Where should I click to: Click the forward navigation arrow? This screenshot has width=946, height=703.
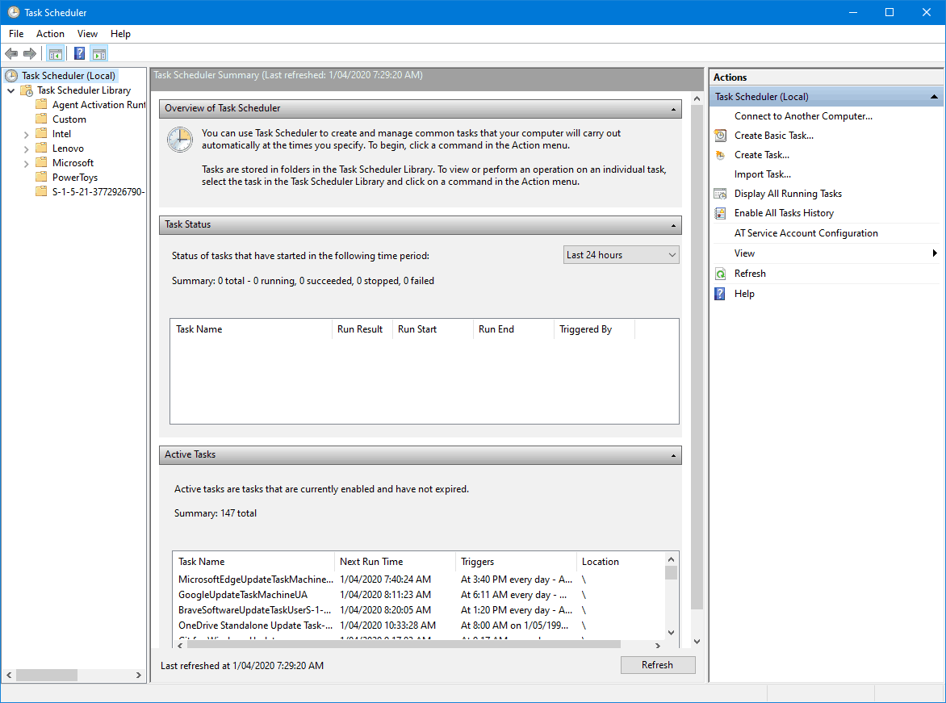(30, 53)
